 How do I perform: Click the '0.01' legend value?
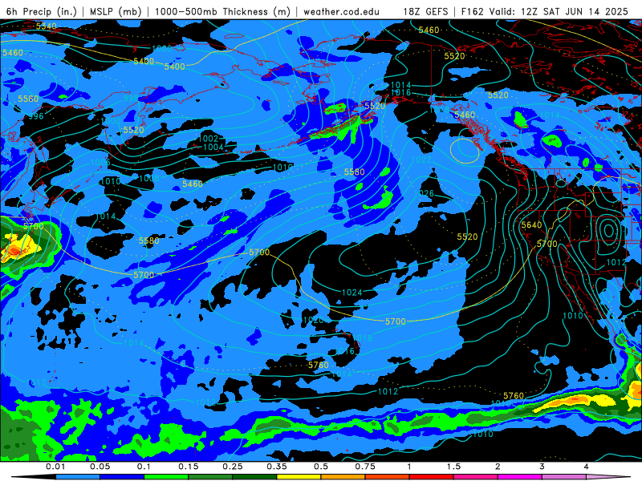(x=55, y=467)
